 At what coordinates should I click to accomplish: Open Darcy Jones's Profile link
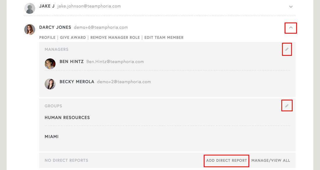[47, 38]
